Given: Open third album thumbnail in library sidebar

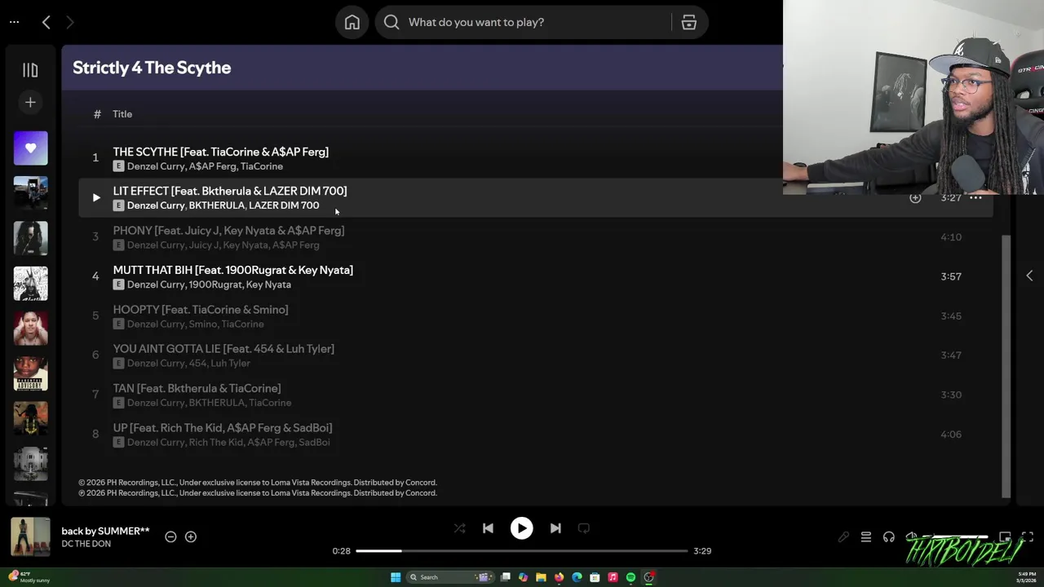Looking at the screenshot, I should point(31,283).
